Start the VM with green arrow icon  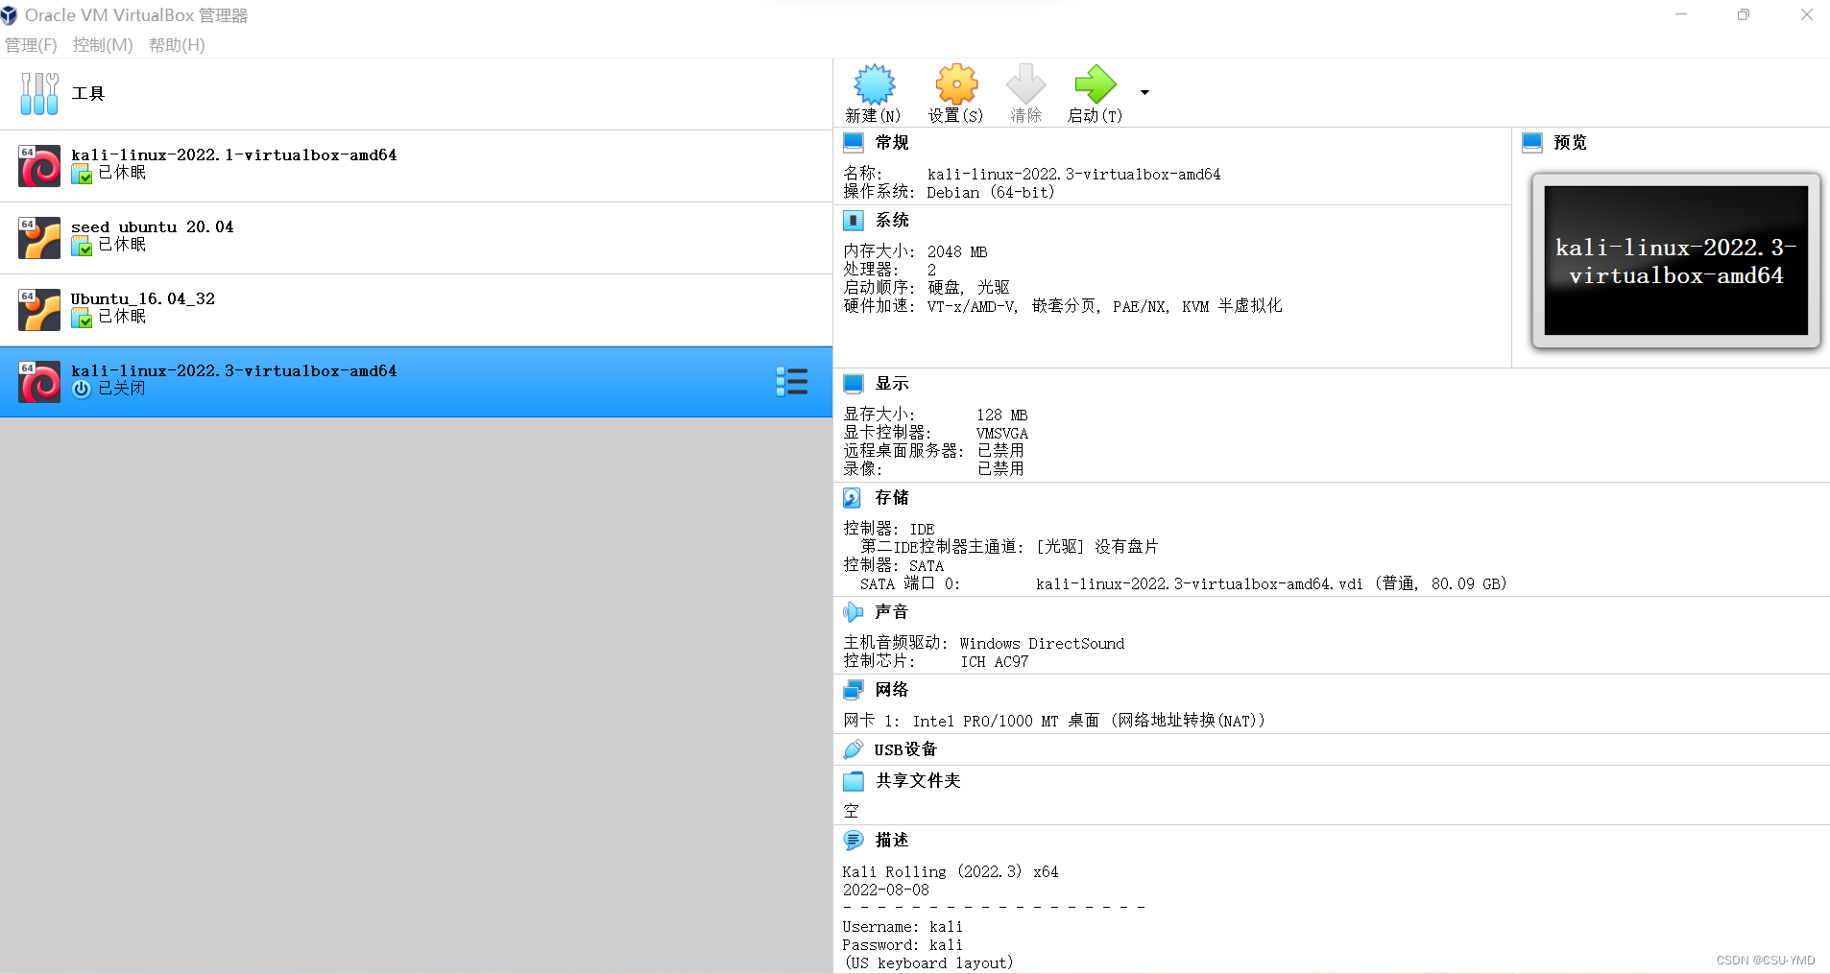coord(1095,84)
